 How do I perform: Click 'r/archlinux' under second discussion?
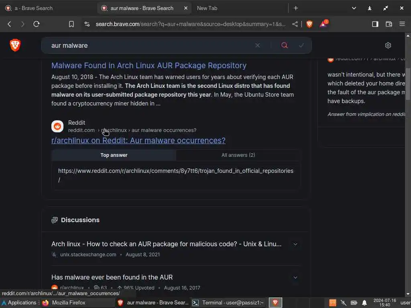pyautogui.click(x=72, y=288)
